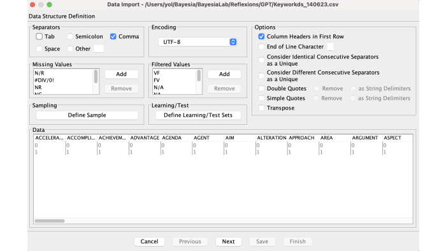The height and width of the screenshot is (251, 446).
Task: Click the ALTERATION column header
Action: [x=271, y=138]
